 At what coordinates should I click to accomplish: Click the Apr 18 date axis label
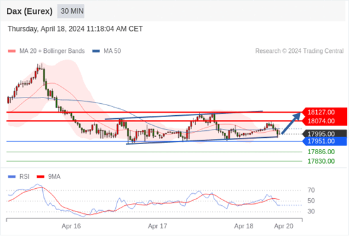pos(244,226)
